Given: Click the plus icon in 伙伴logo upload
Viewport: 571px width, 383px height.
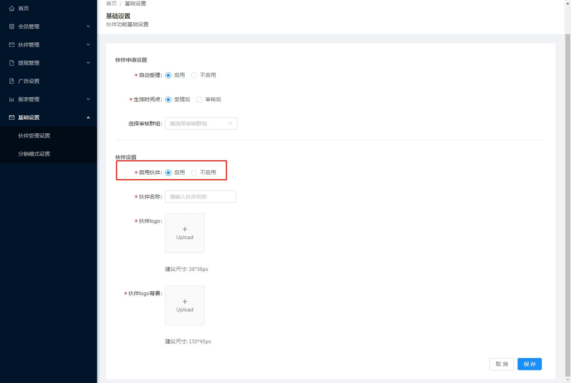Looking at the screenshot, I should pyautogui.click(x=185, y=229).
